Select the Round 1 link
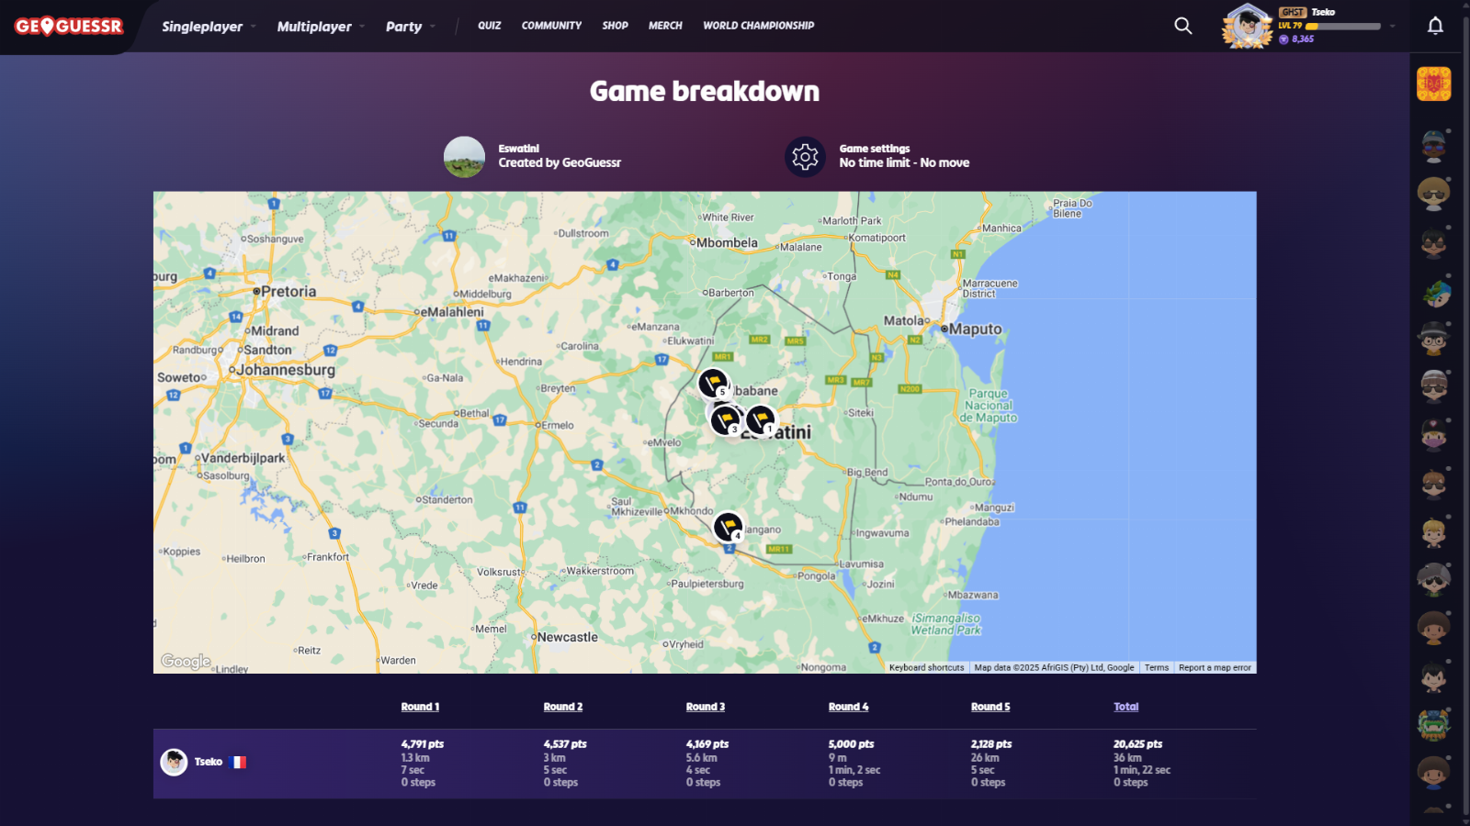1470x826 pixels. click(420, 707)
